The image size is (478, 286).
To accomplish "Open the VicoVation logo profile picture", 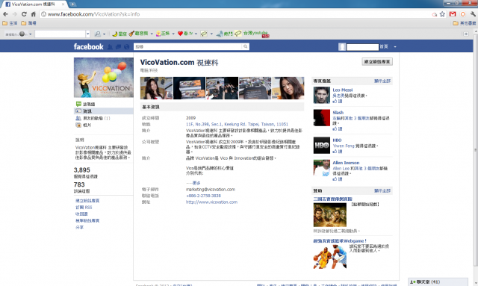I will [104, 78].
